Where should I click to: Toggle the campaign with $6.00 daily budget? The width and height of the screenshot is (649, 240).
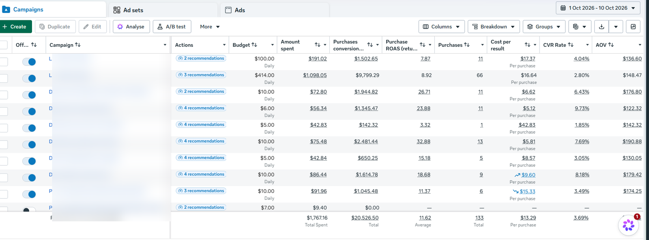tap(29, 112)
